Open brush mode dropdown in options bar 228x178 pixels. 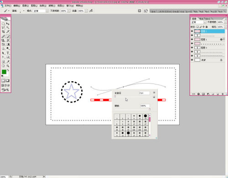coord(41,11)
